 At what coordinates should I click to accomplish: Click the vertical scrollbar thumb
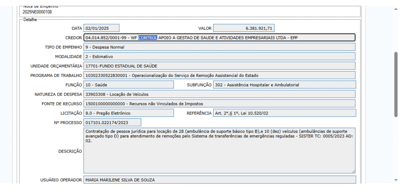pyautogui.click(x=396, y=84)
